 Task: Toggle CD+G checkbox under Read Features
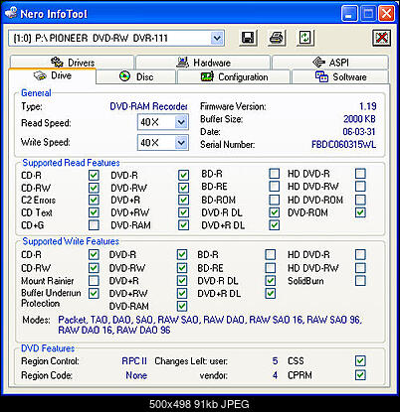[94, 225]
